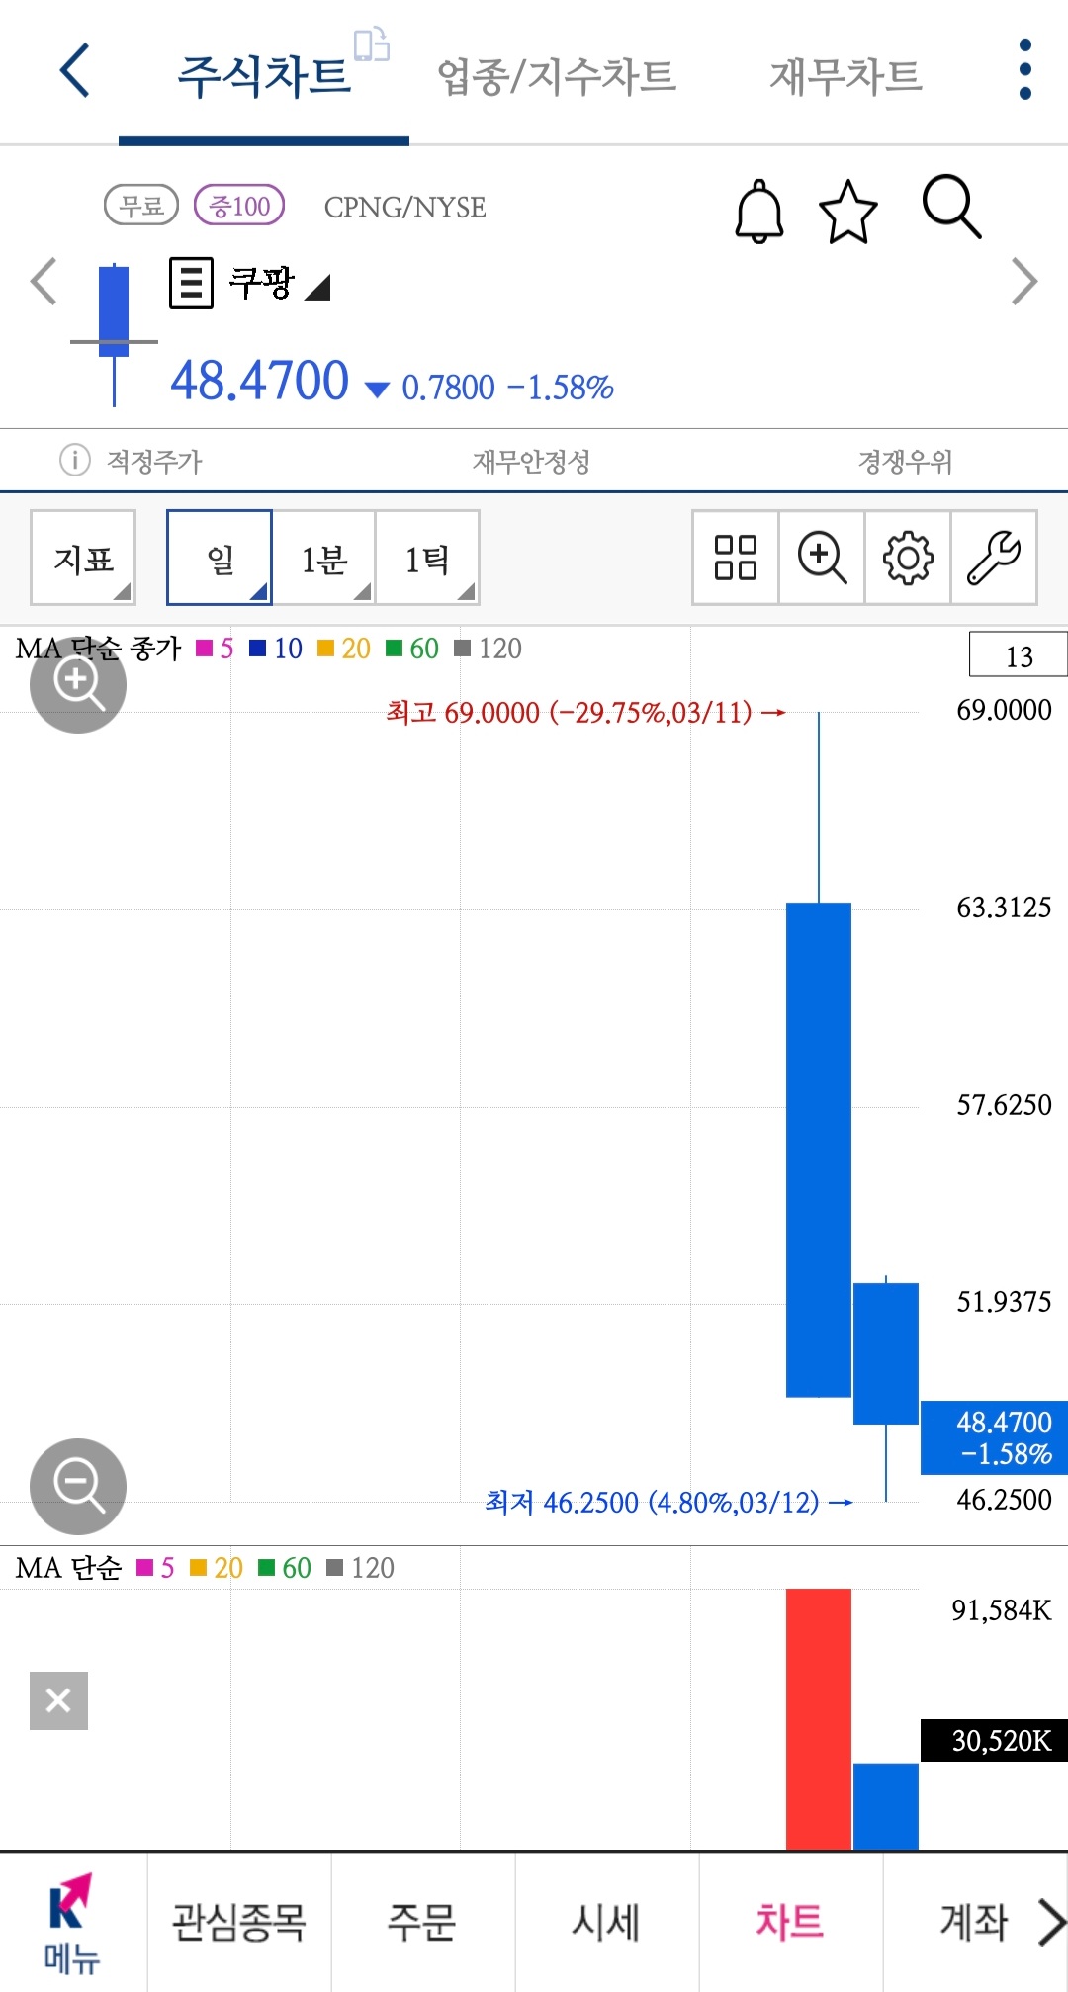Tap the current price label 48.4700 on axis
Viewport: 1068px width, 1992px height.
point(994,1437)
